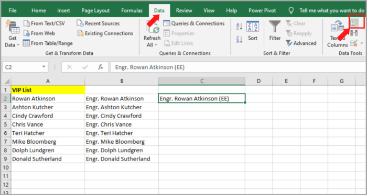Image resolution: width=367 pixels, height=195 pixels.
Task: Click cell Engr. Cindy Crawford
Action: pos(122,116)
